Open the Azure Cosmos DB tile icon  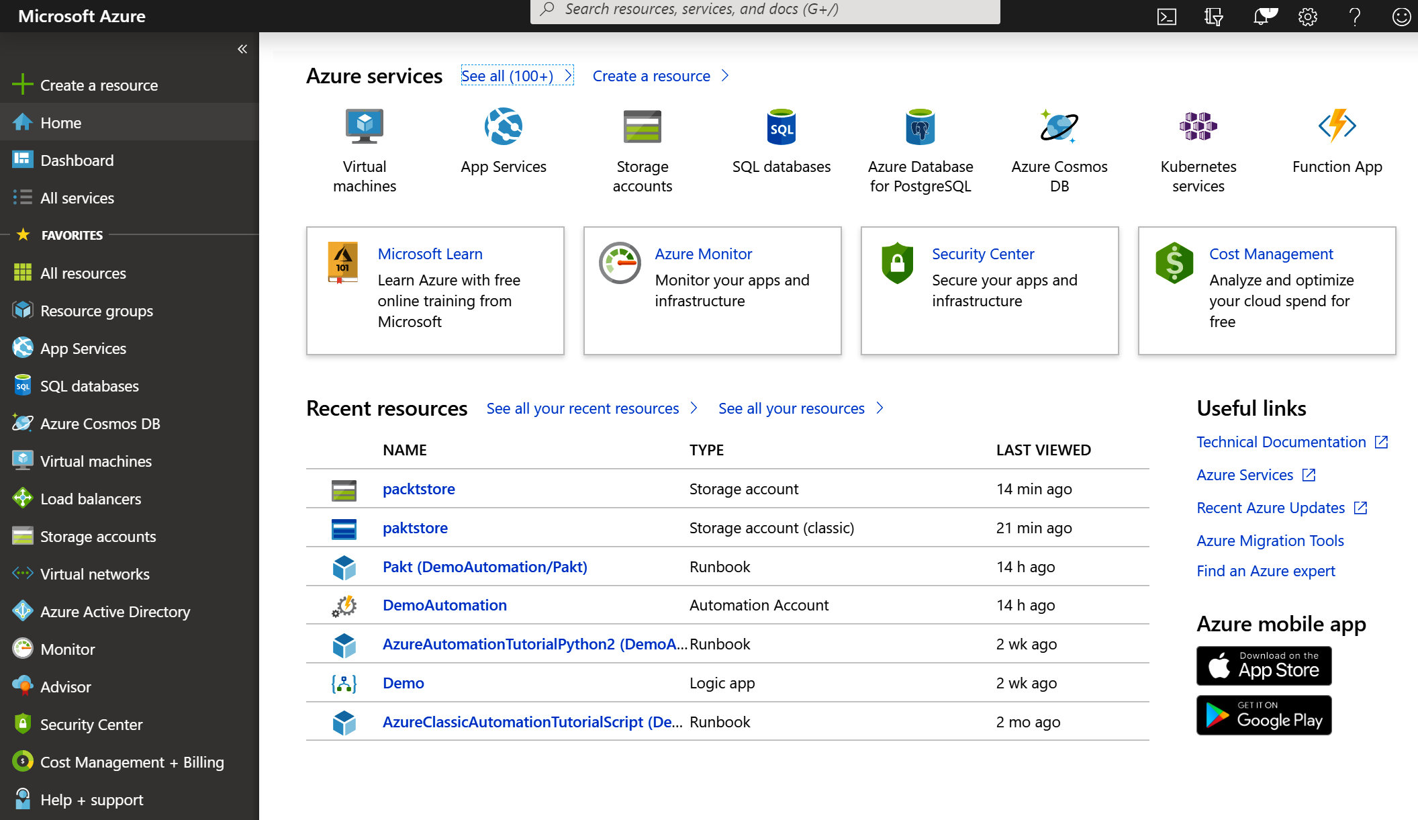click(x=1059, y=126)
